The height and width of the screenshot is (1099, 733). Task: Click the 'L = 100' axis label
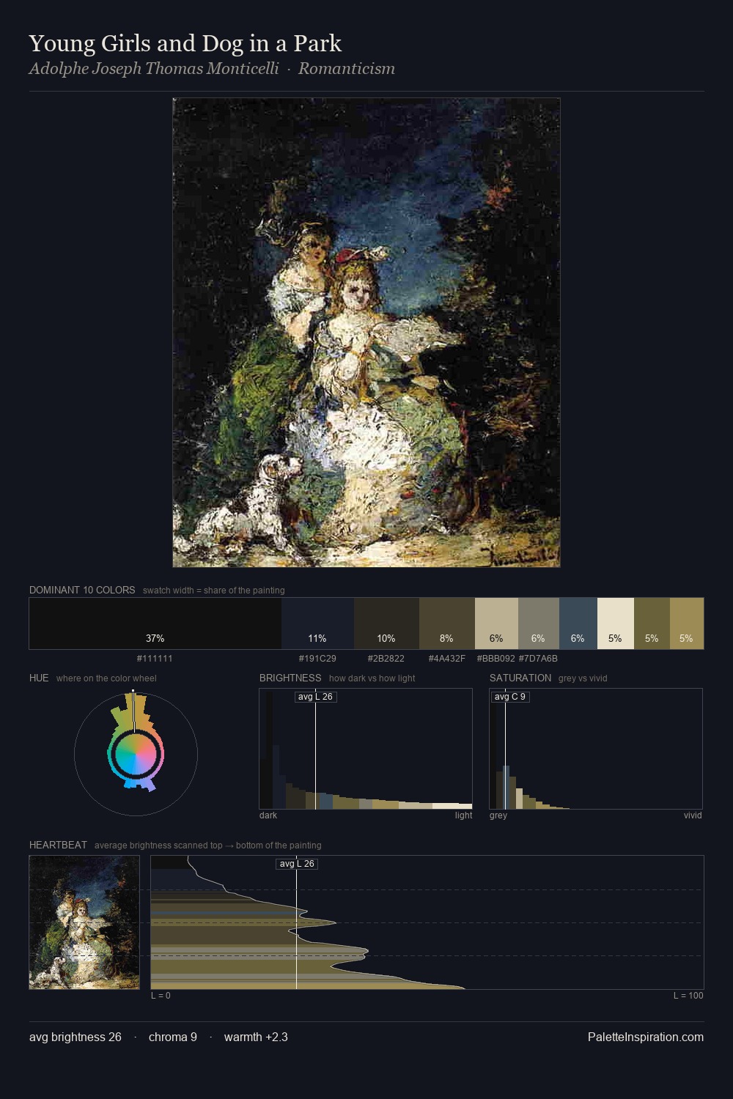click(x=688, y=996)
